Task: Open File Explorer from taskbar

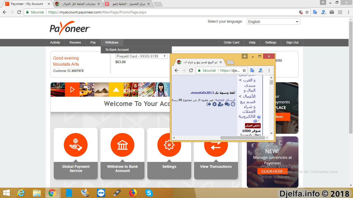Action: (x=37, y=193)
